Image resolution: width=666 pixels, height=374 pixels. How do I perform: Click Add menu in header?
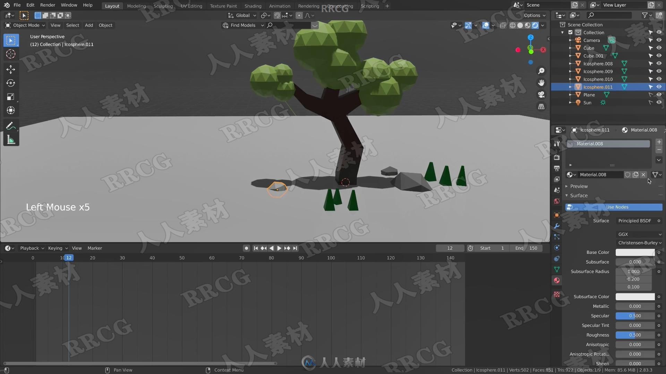(x=89, y=25)
